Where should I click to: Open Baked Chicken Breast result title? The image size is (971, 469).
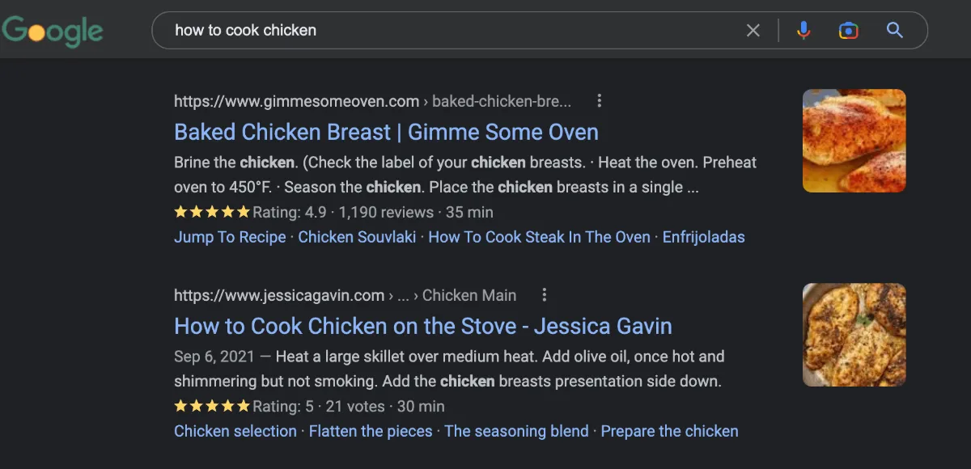point(386,132)
